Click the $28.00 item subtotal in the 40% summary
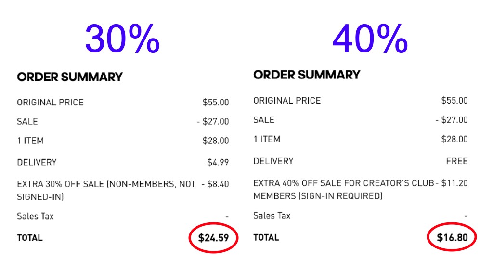The image size is (493, 259). (454, 139)
